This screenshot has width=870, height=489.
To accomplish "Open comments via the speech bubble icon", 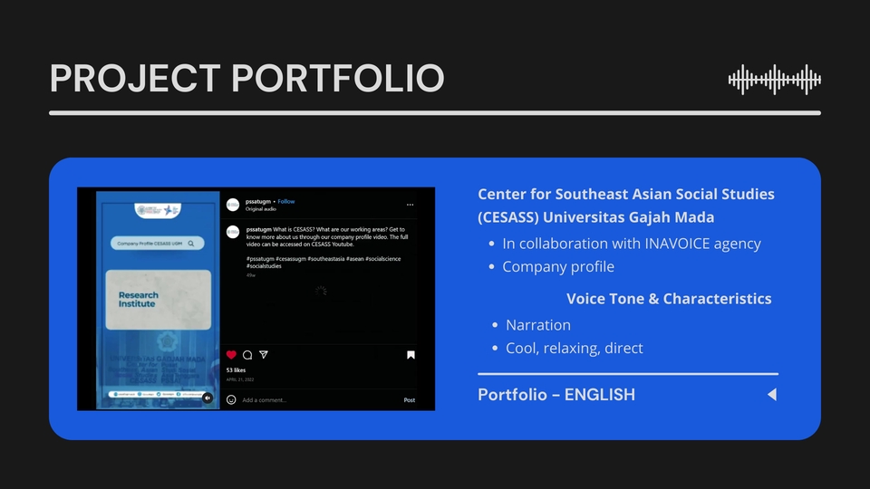I will click(x=247, y=355).
